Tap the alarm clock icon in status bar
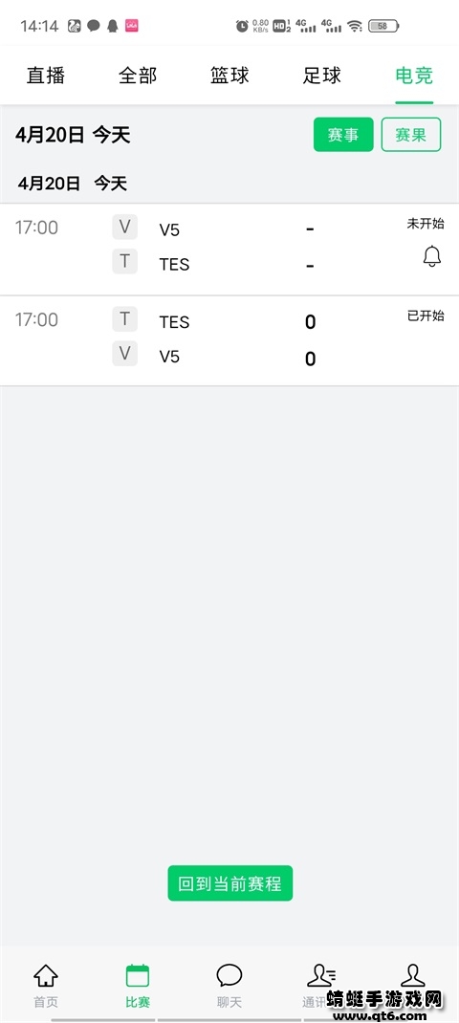The height and width of the screenshot is (1023, 459). (242, 26)
